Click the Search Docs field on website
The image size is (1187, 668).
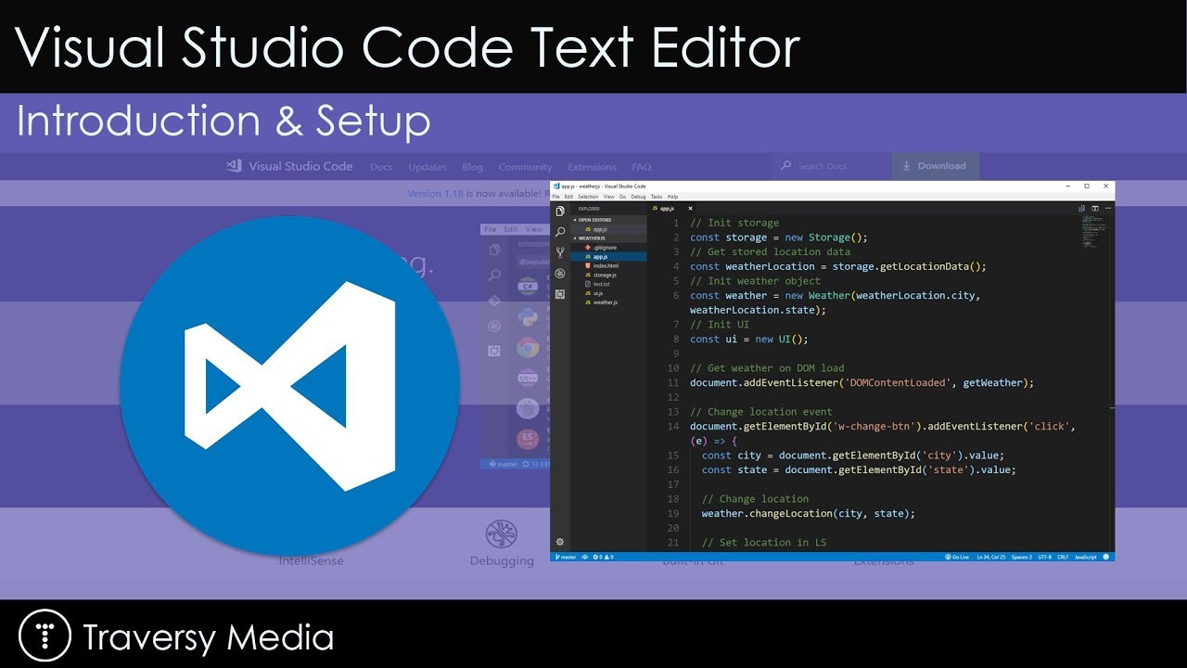pos(831,166)
